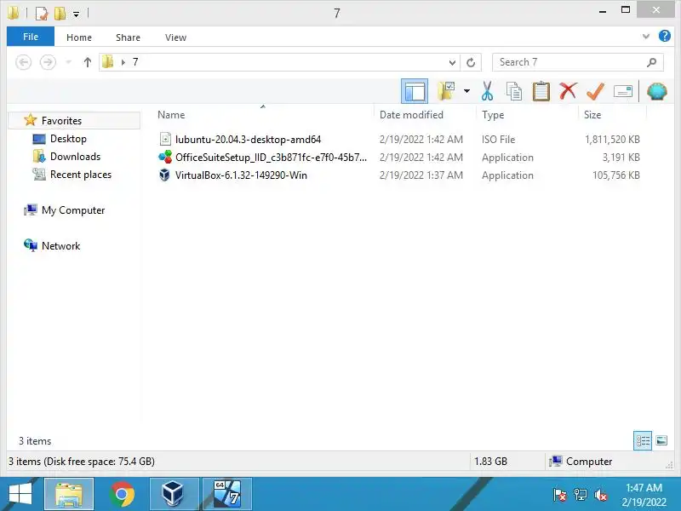The height and width of the screenshot is (511, 681).
Task: Switch to Large icons view button
Action: 661,440
